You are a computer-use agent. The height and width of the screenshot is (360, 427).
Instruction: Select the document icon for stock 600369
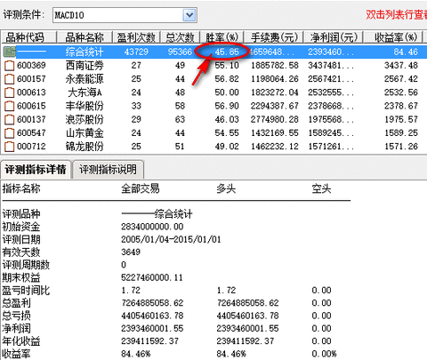coord(9,66)
